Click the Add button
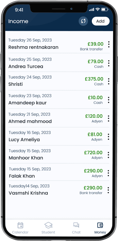This screenshot has width=118, height=241. (x=100, y=21)
